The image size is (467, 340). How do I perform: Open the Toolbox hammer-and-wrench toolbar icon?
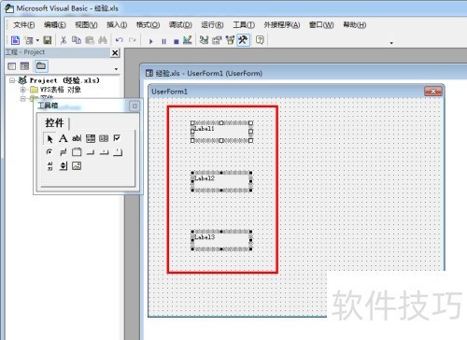243,40
